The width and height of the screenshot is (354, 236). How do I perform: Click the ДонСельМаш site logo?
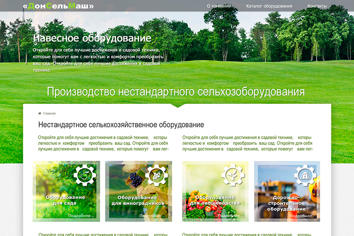[x=58, y=6]
